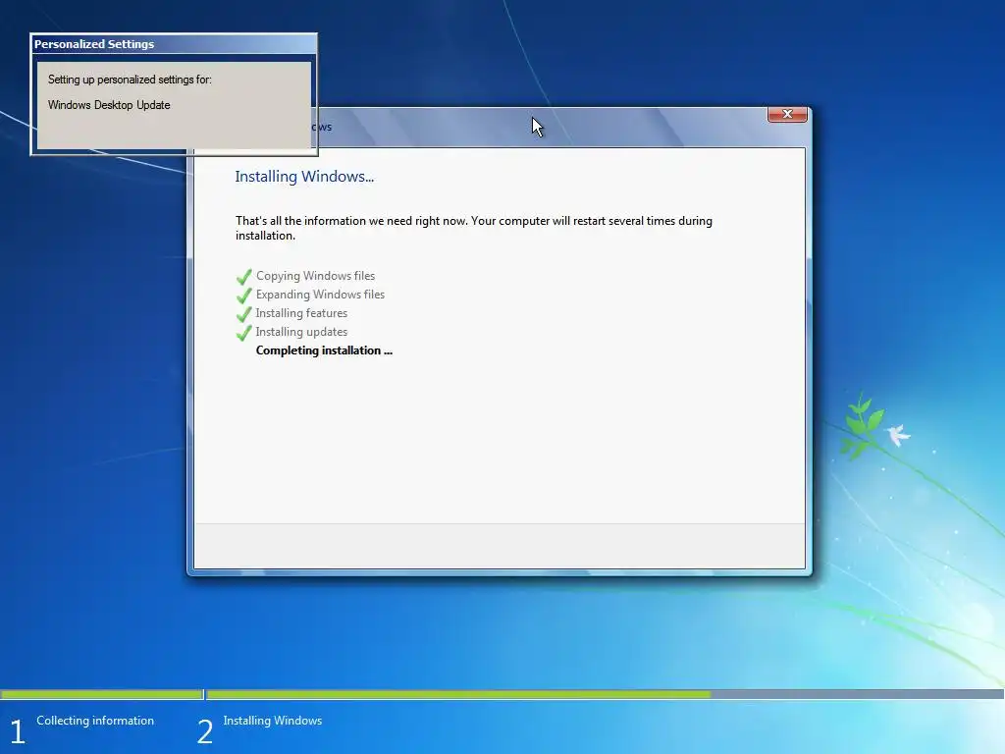The width and height of the screenshot is (1005, 754).
Task: Click the stage number 2 at bottom
Action: click(x=204, y=731)
